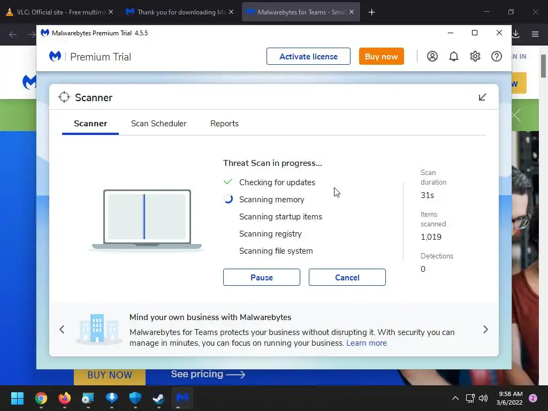Image resolution: width=548 pixels, height=411 pixels.
Task: Open the help question mark icon
Action: coord(496,56)
